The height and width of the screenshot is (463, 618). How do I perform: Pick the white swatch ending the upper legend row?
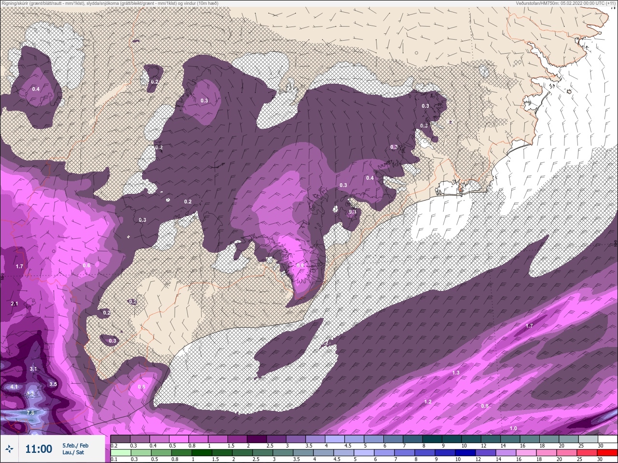click(607, 439)
